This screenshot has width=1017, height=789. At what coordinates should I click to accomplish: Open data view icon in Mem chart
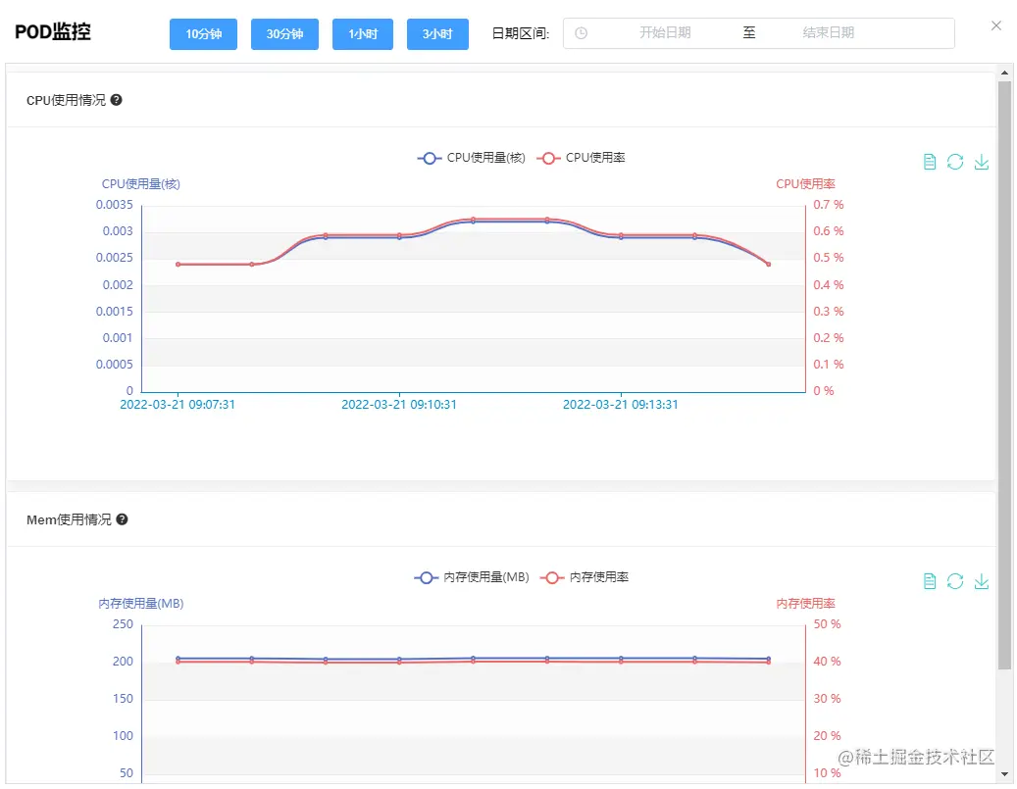(x=930, y=581)
